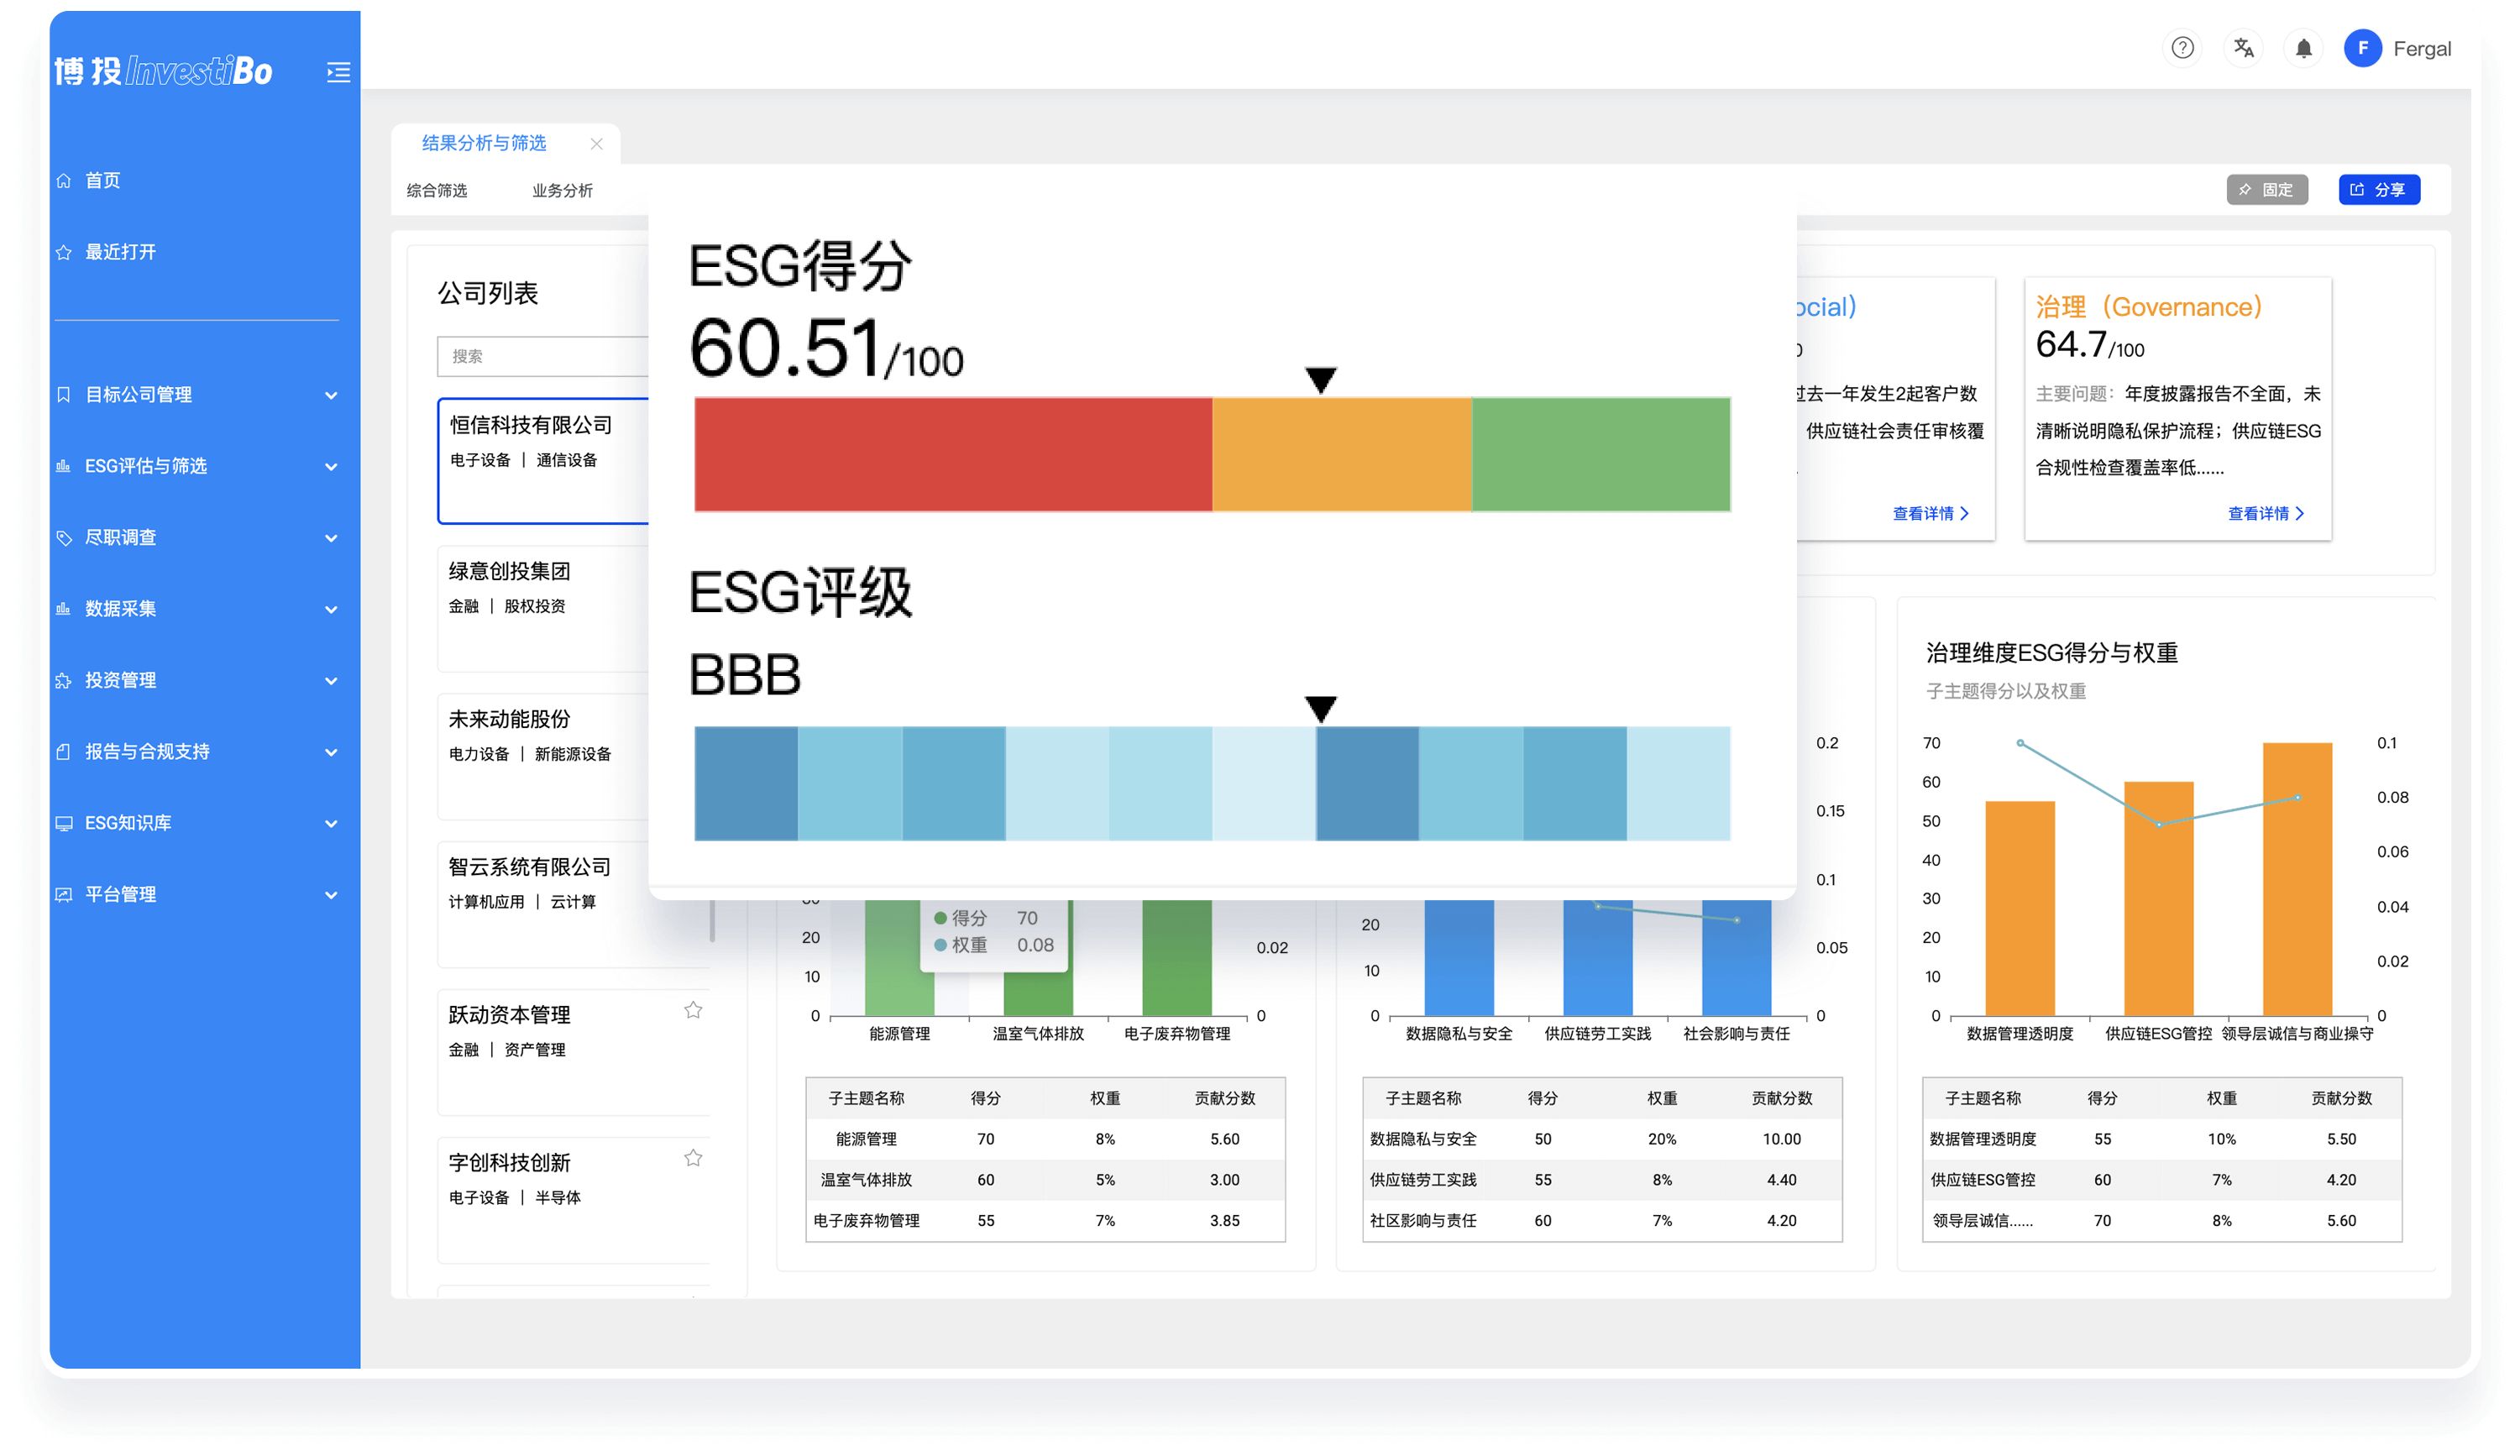Collapse the sidebar menu icon

[338, 72]
